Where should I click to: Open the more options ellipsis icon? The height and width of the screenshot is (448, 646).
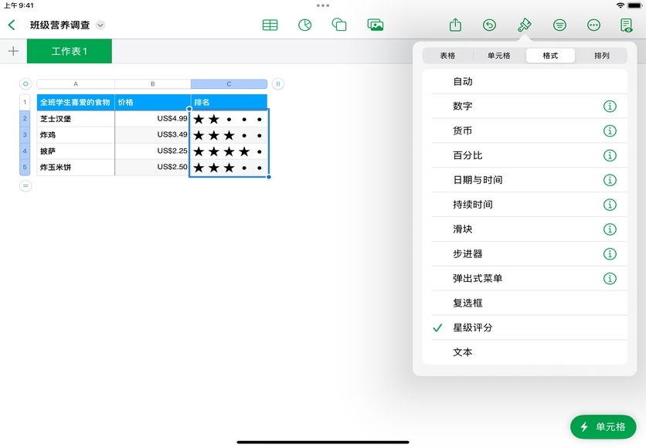(593, 25)
